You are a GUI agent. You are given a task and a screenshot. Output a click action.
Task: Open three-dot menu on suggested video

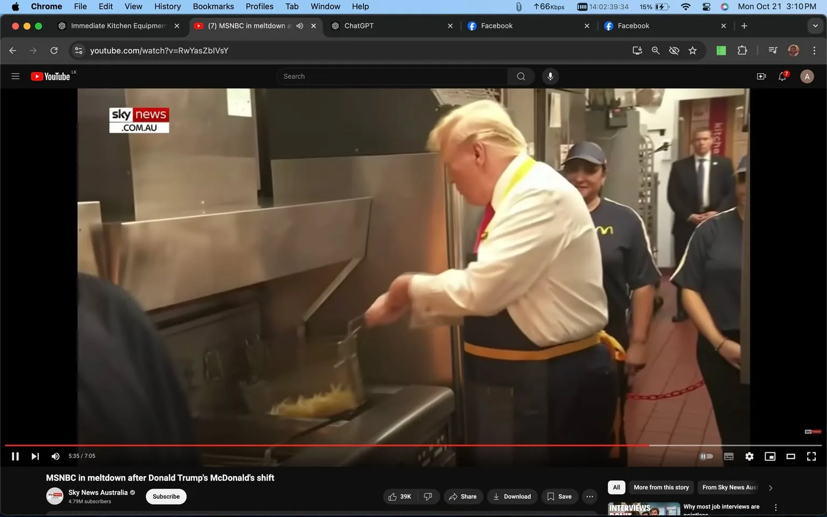(x=775, y=507)
